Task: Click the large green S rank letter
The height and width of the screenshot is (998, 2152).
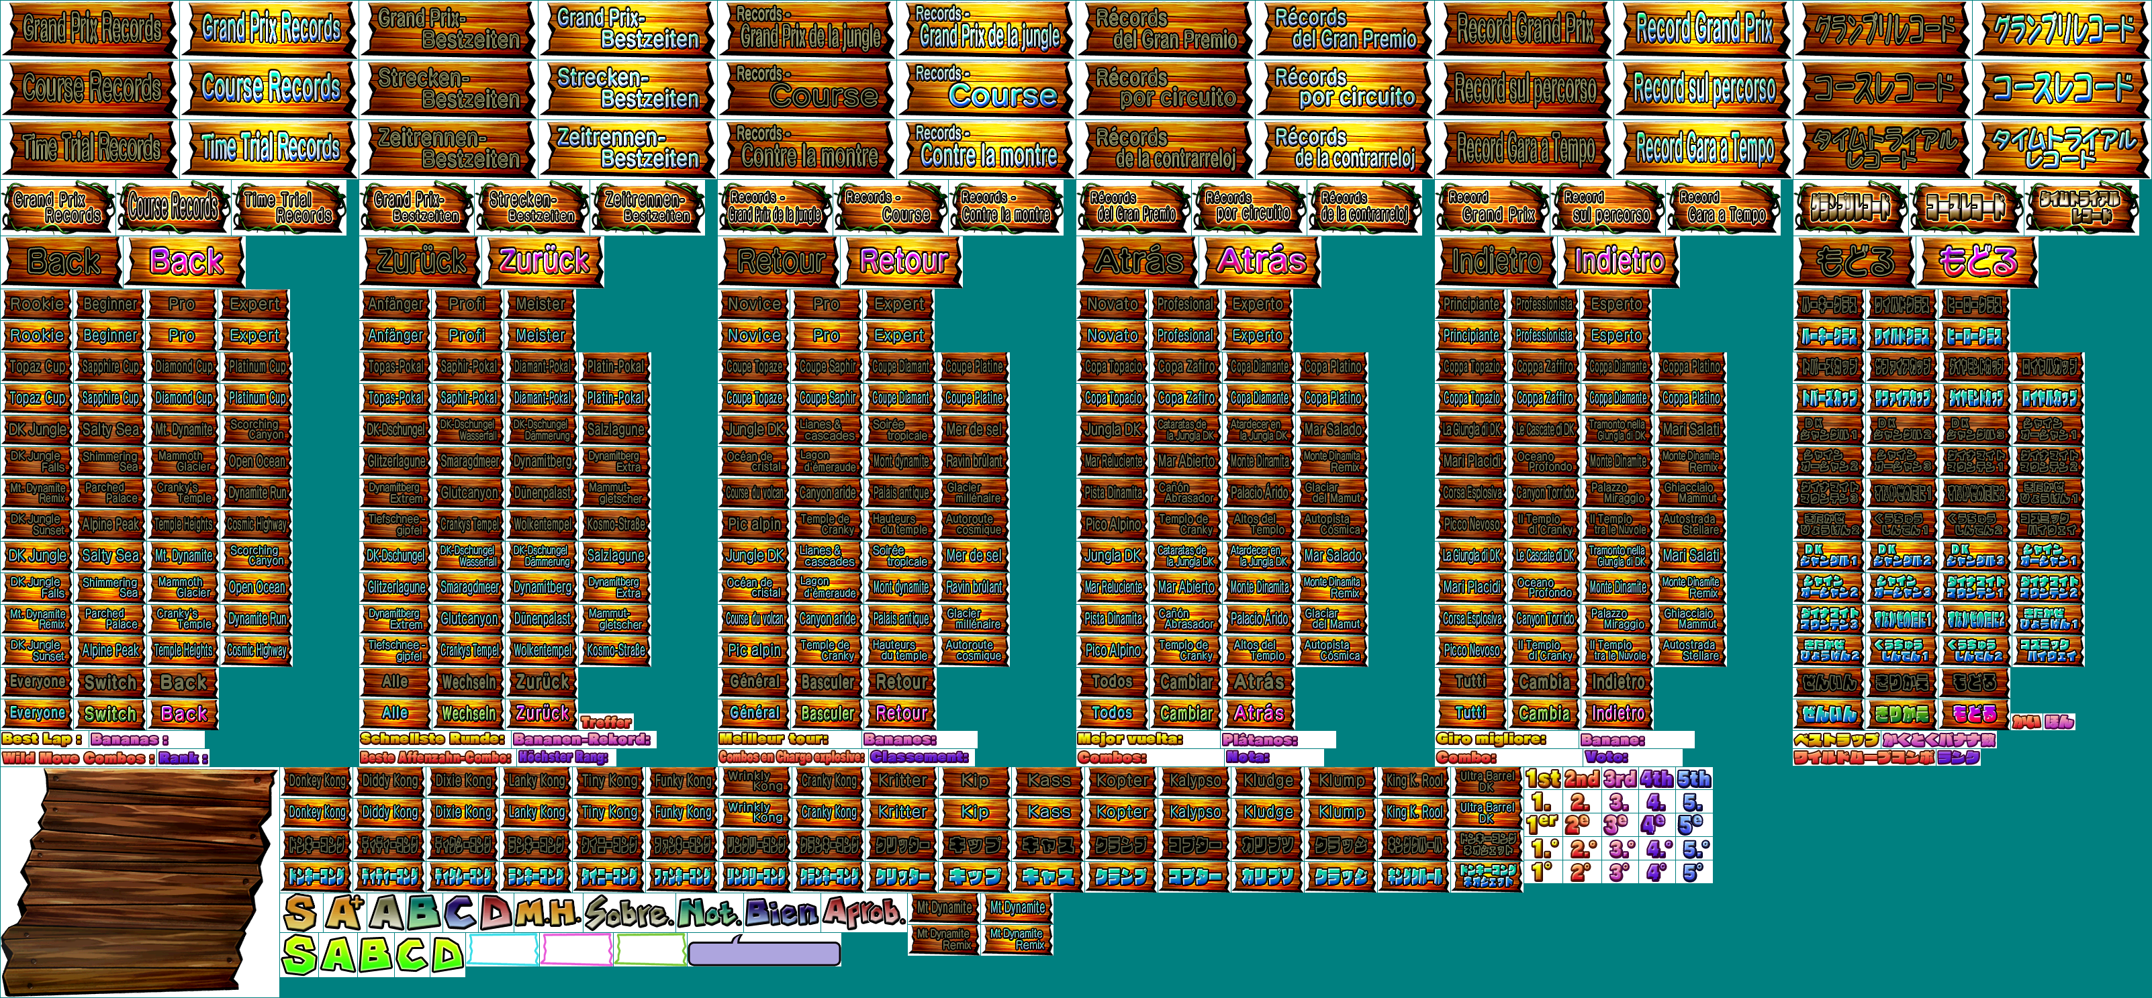Action: coord(301,954)
